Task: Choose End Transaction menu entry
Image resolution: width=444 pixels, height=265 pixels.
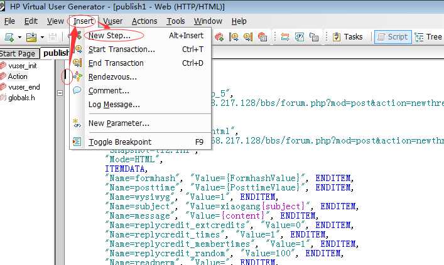Action: pyautogui.click(x=141, y=63)
